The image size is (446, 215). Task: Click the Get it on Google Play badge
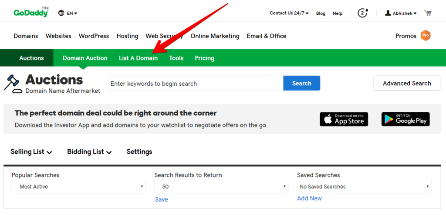405,119
